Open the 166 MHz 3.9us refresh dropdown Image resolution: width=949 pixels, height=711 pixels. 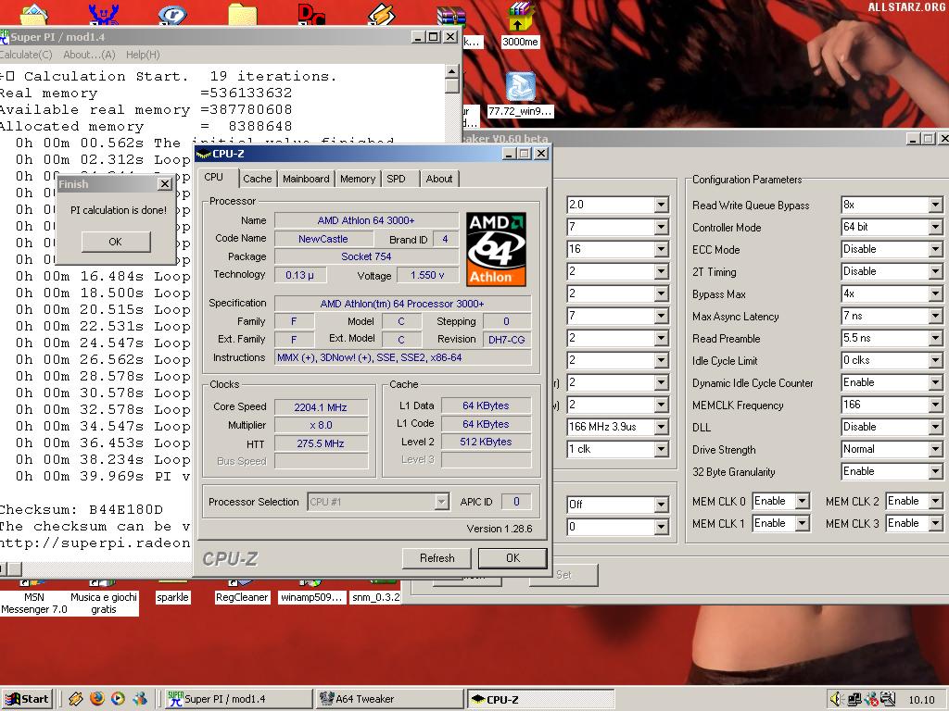coord(661,428)
